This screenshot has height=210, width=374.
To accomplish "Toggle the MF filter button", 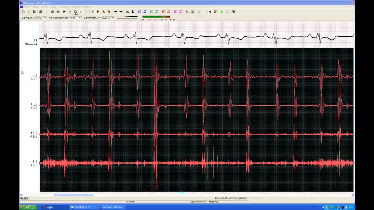I will 210,12.
